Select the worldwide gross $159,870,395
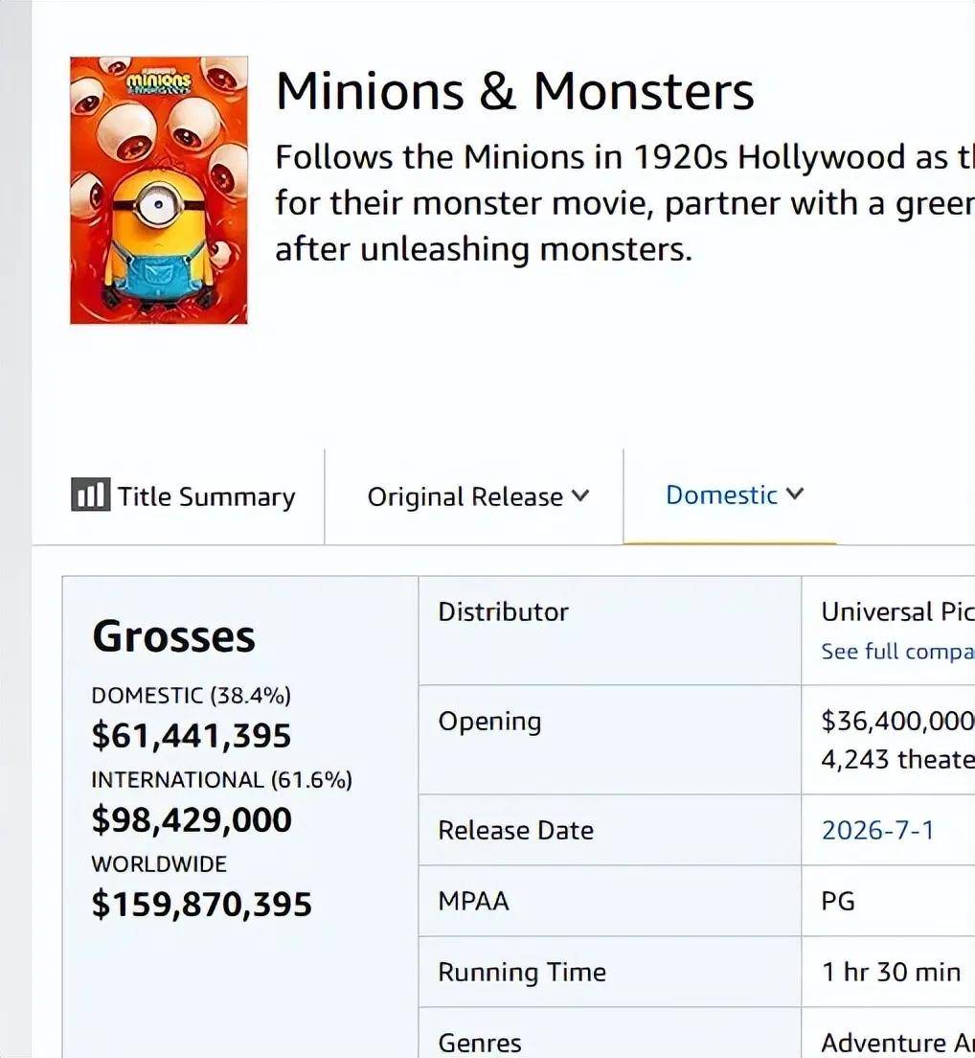 [x=201, y=904]
